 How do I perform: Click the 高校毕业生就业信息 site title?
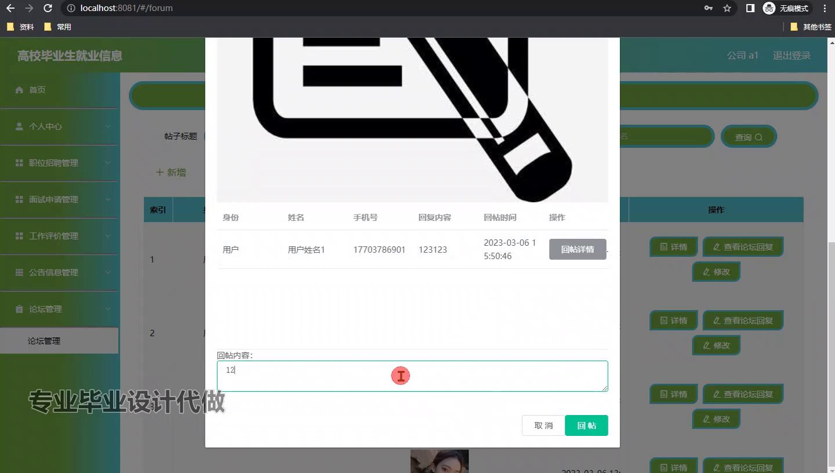tap(70, 56)
